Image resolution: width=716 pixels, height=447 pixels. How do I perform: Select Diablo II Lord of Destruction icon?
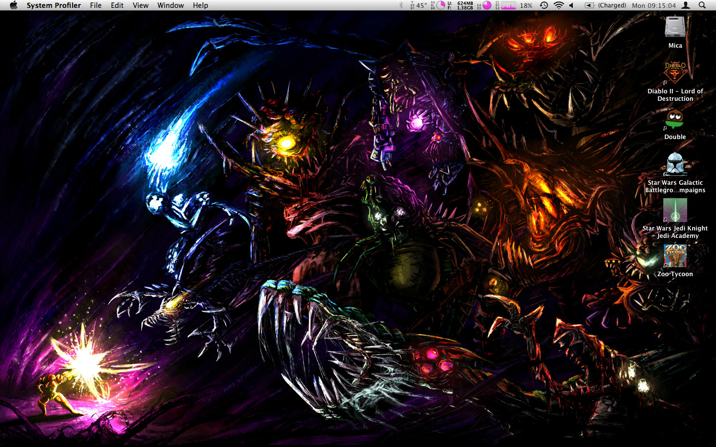[675, 73]
